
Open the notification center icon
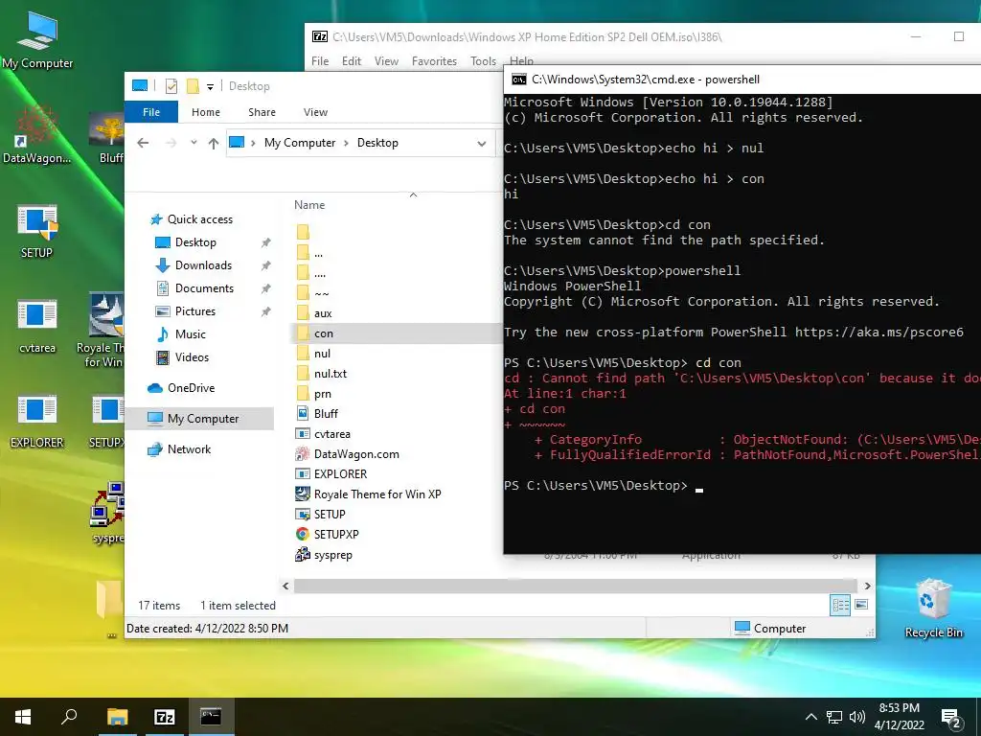(951, 718)
